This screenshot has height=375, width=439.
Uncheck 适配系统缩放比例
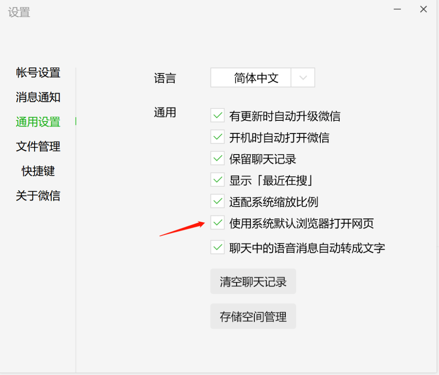tap(217, 201)
